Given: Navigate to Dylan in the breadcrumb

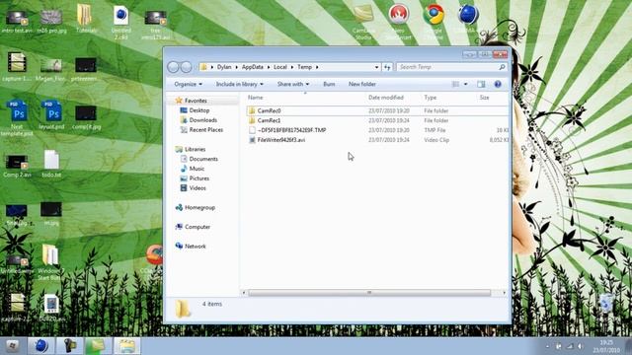Looking at the screenshot, I should tap(224, 67).
